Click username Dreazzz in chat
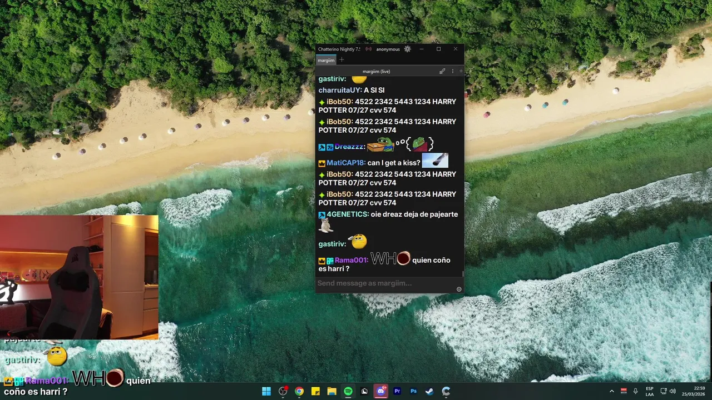712x400 pixels. pyautogui.click(x=350, y=147)
